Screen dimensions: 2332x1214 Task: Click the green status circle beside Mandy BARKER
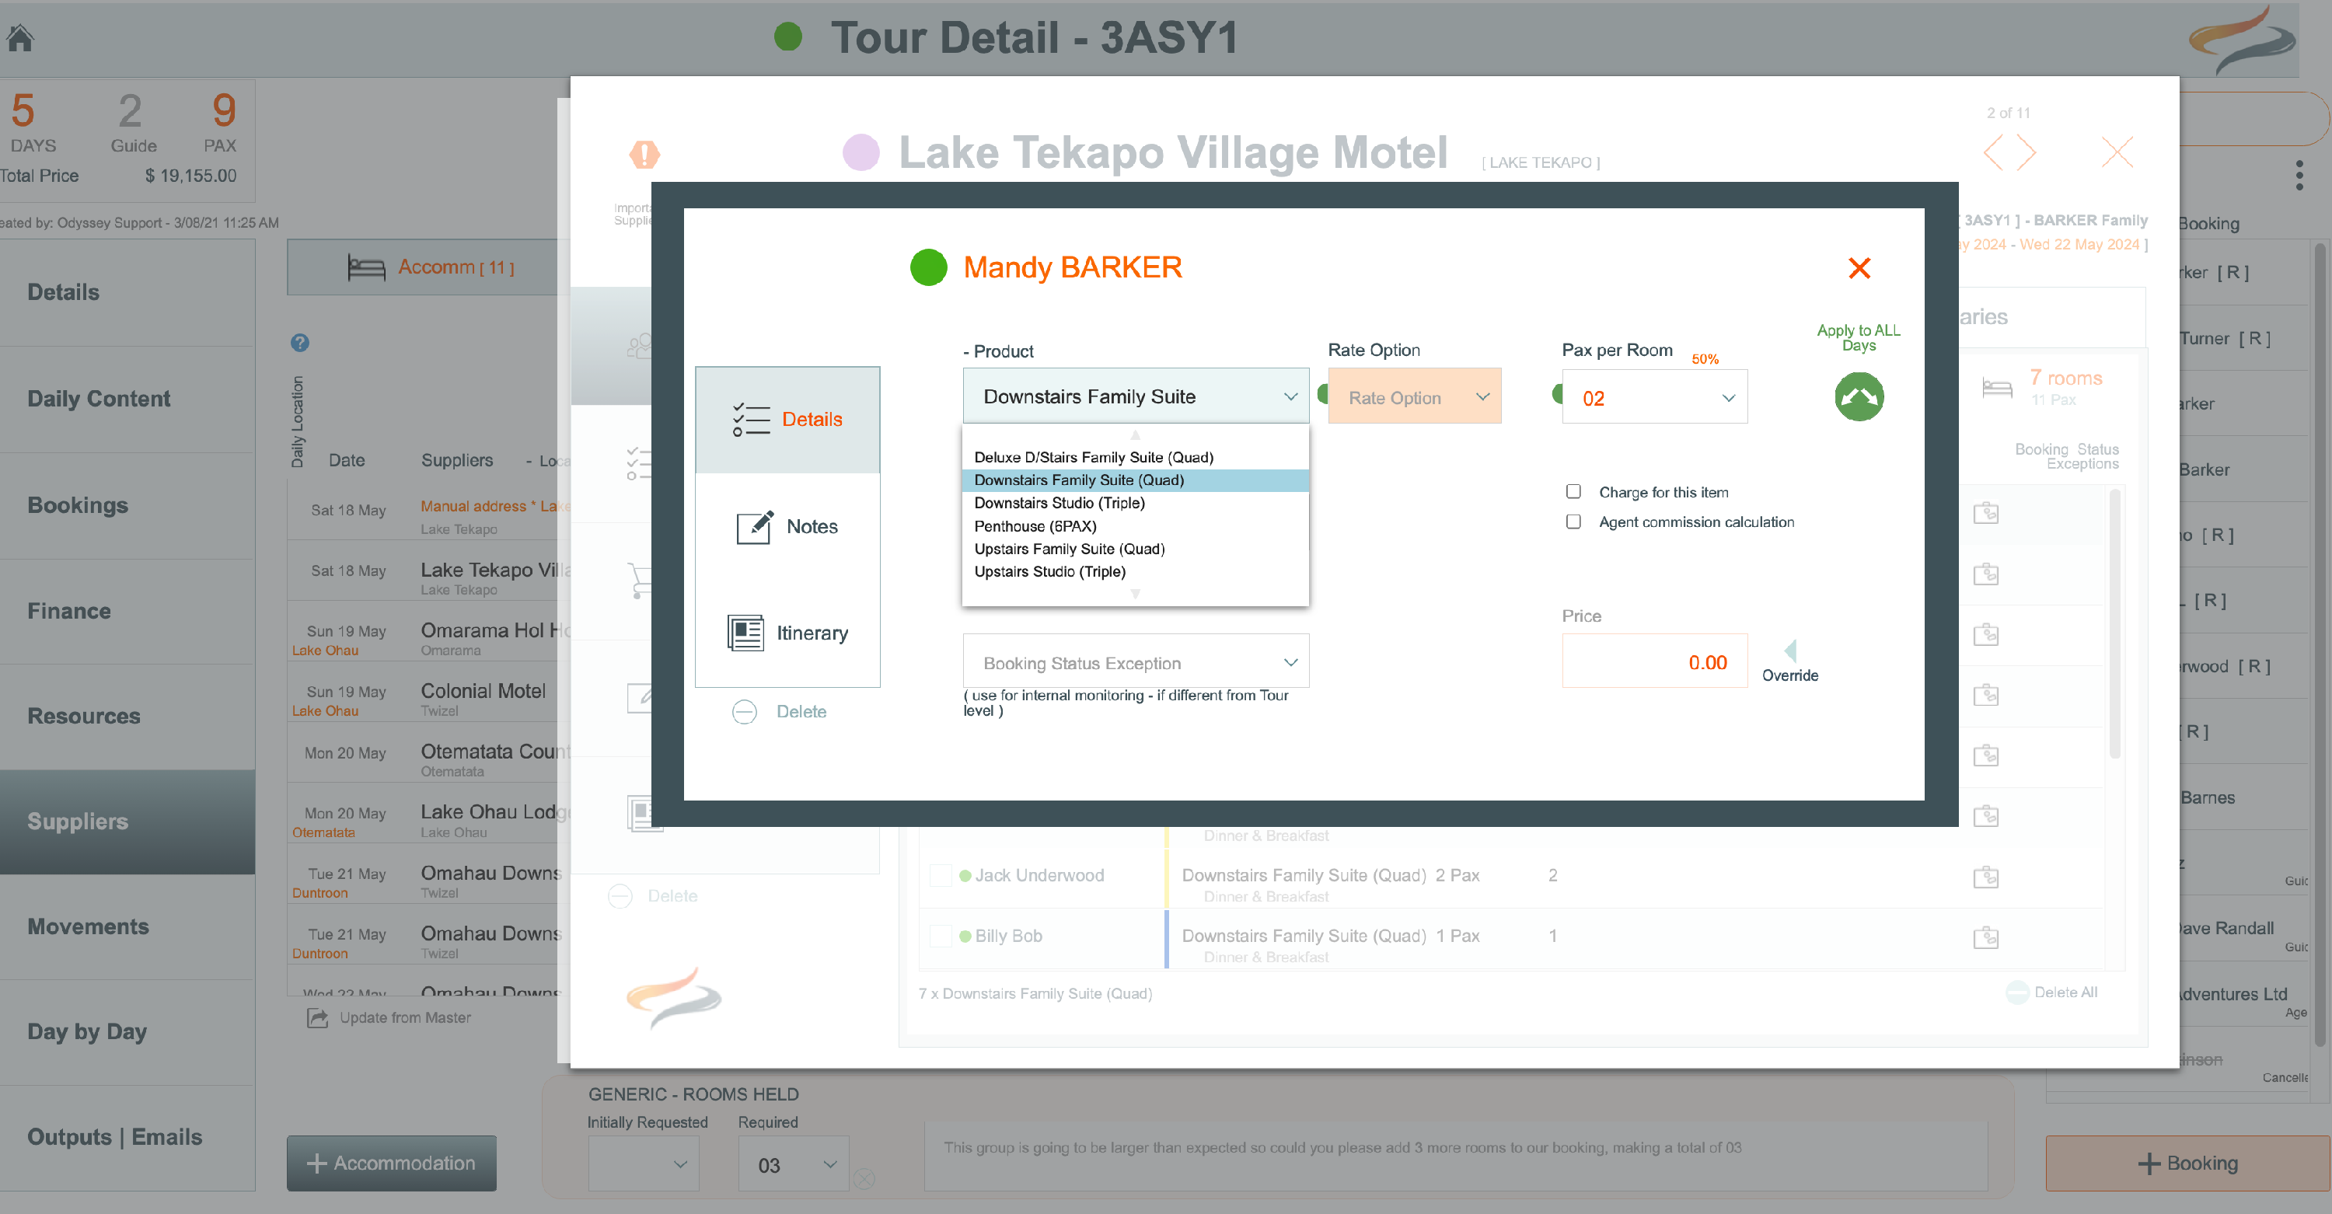928,268
